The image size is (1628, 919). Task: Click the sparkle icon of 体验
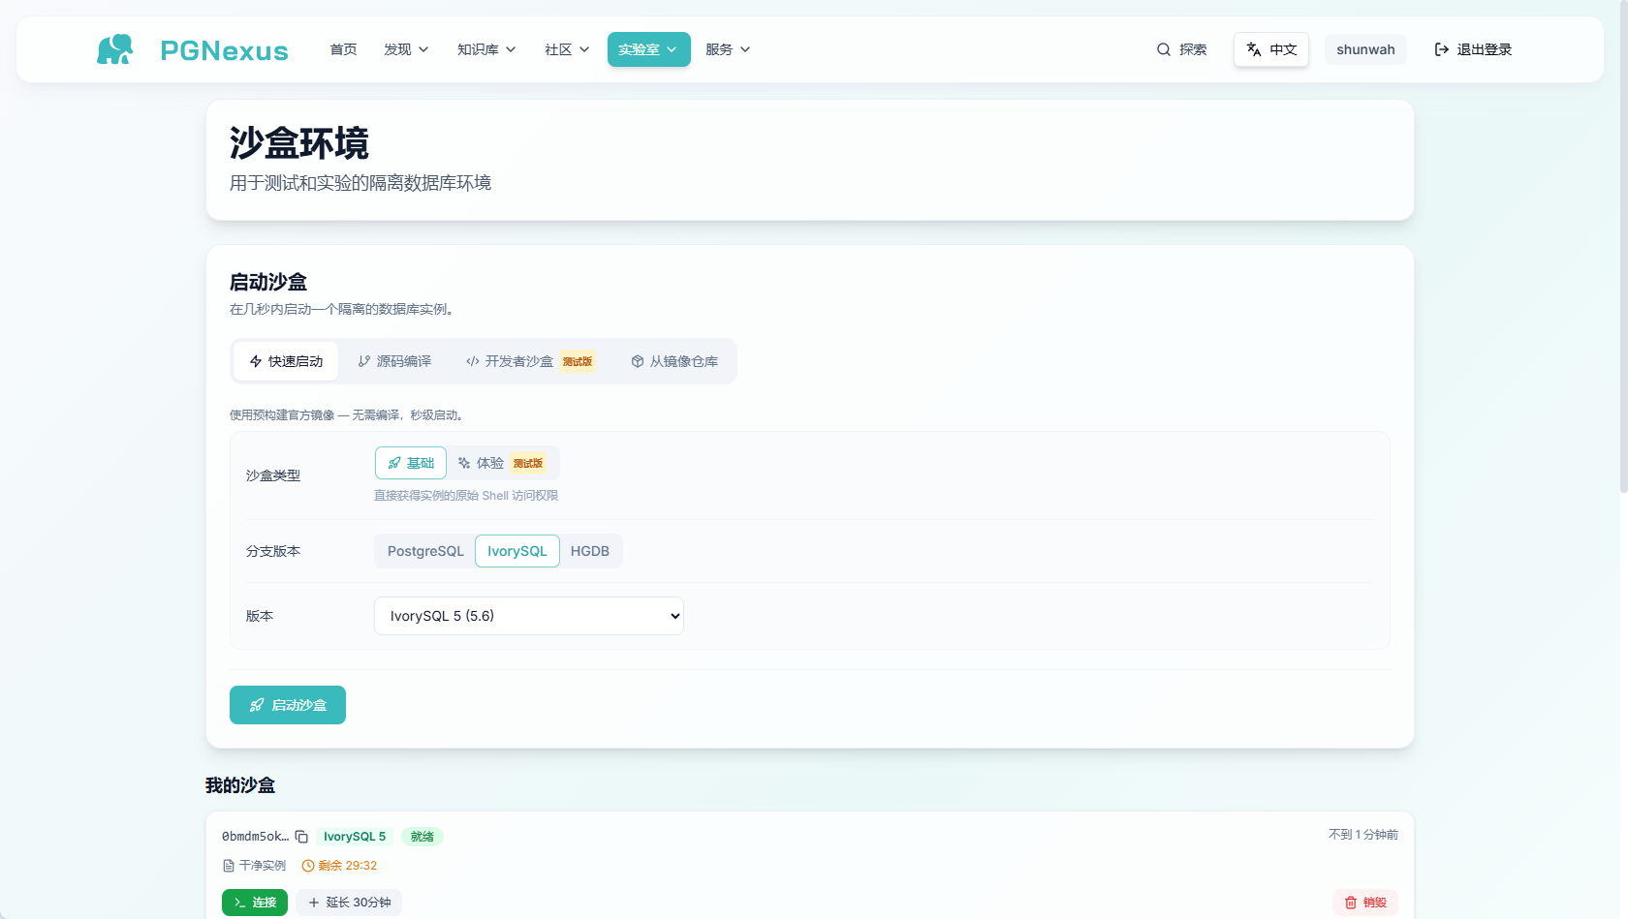(x=464, y=463)
